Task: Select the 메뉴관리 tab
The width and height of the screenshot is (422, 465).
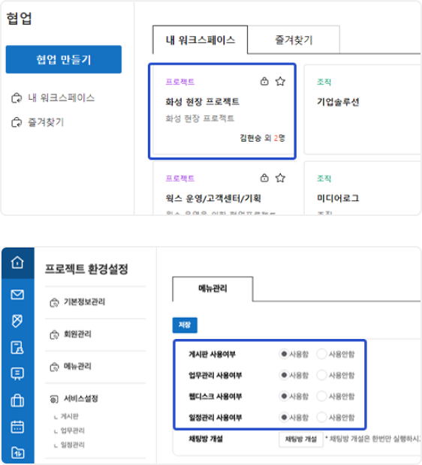Action: (213, 289)
